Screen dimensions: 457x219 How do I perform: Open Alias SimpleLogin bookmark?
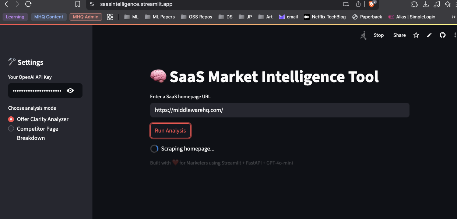click(x=412, y=17)
